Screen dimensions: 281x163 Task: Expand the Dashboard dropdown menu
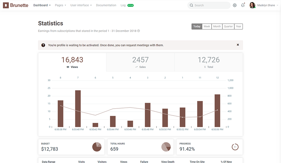click(42, 5)
